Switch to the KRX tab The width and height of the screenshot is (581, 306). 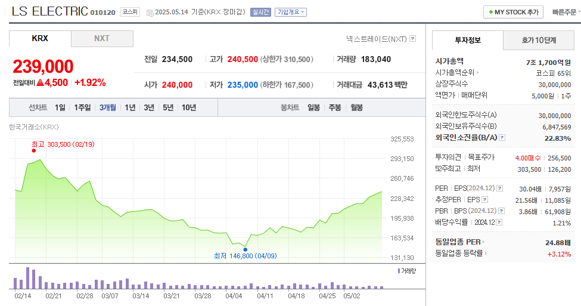(x=40, y=39)
